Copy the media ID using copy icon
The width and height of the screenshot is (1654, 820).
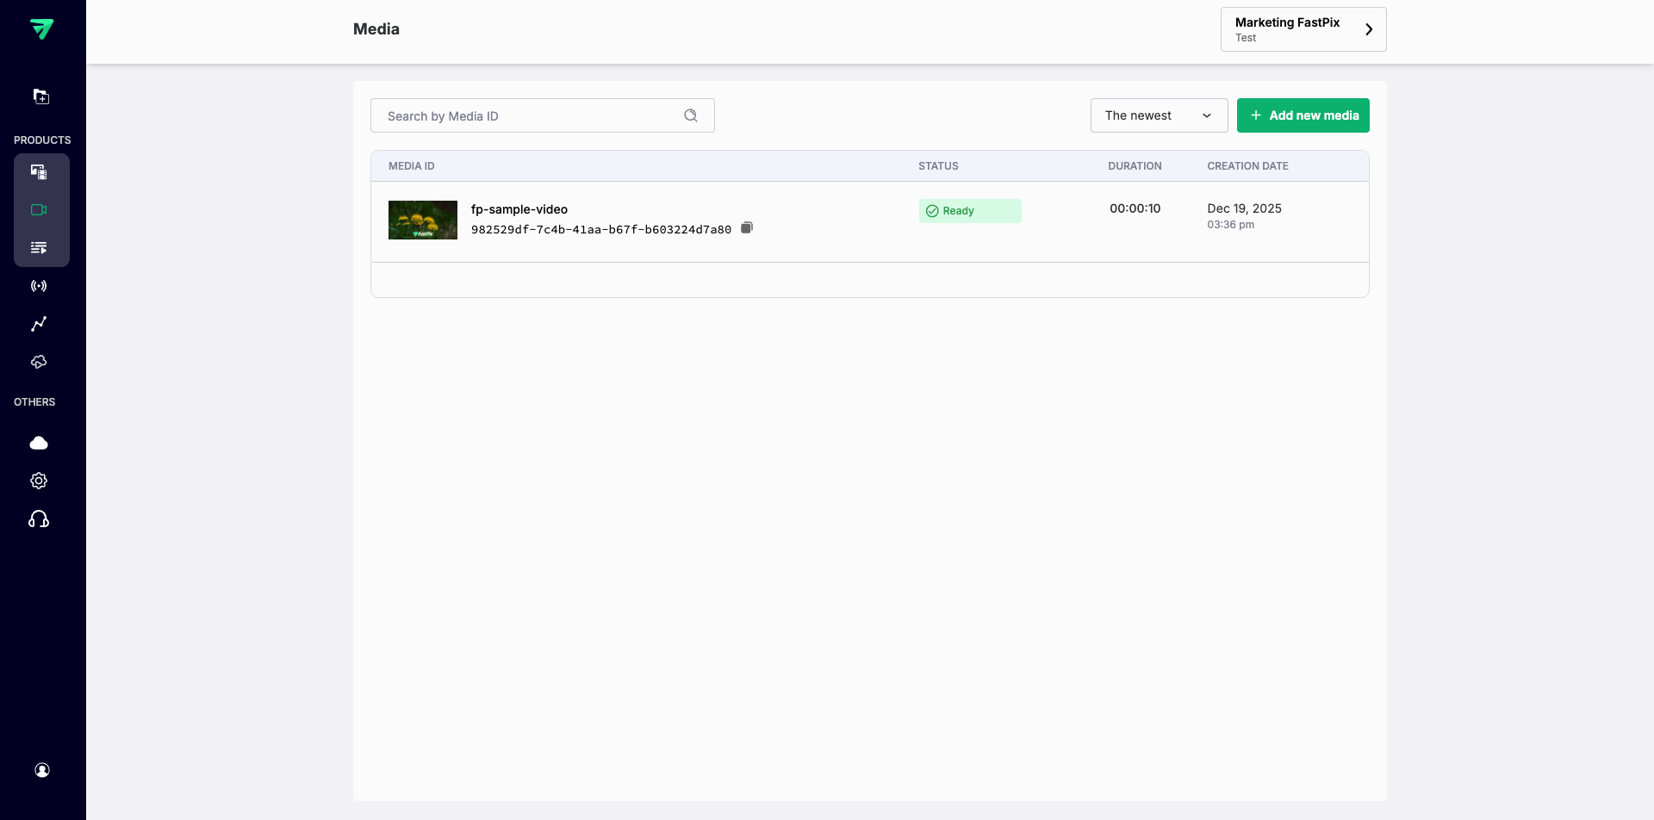click(747, 227)
